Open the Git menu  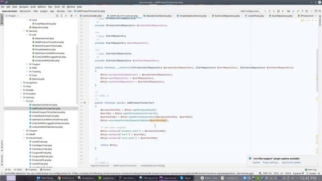click(x=63, y=7)
